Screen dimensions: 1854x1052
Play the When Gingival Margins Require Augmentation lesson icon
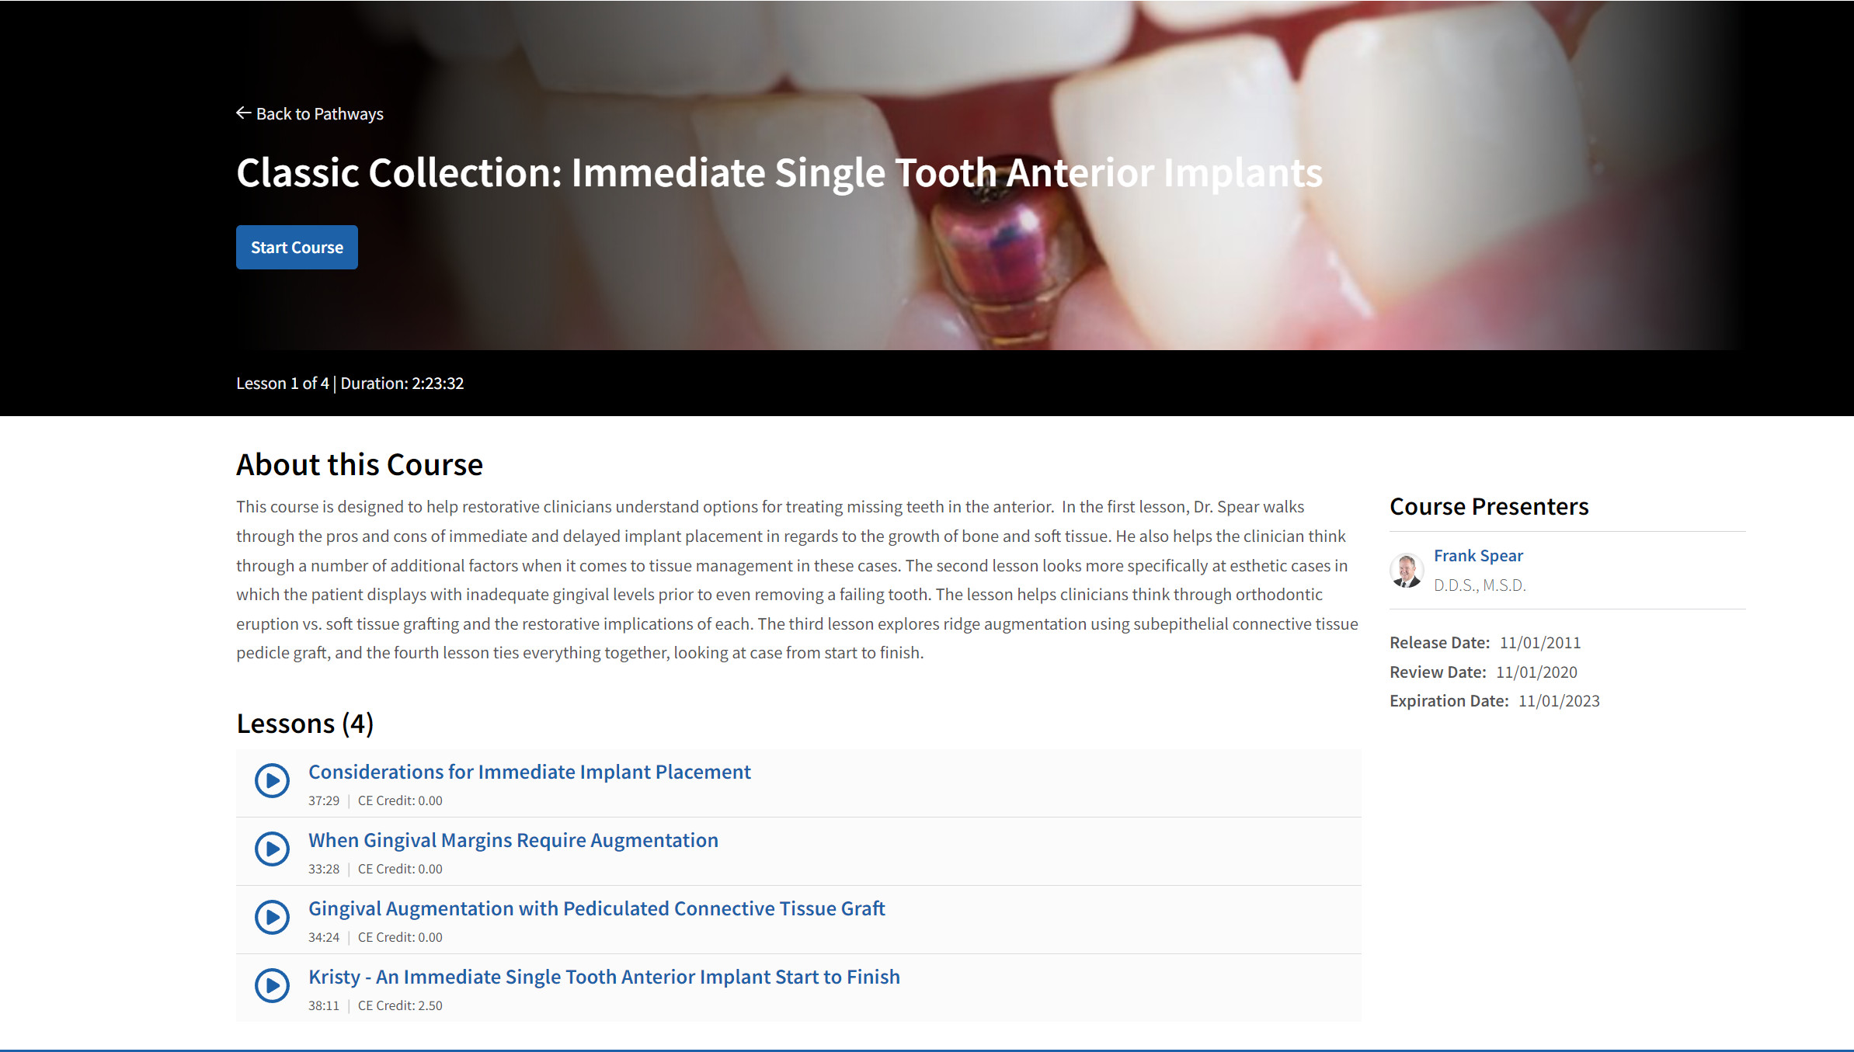(x=273, y=849)
